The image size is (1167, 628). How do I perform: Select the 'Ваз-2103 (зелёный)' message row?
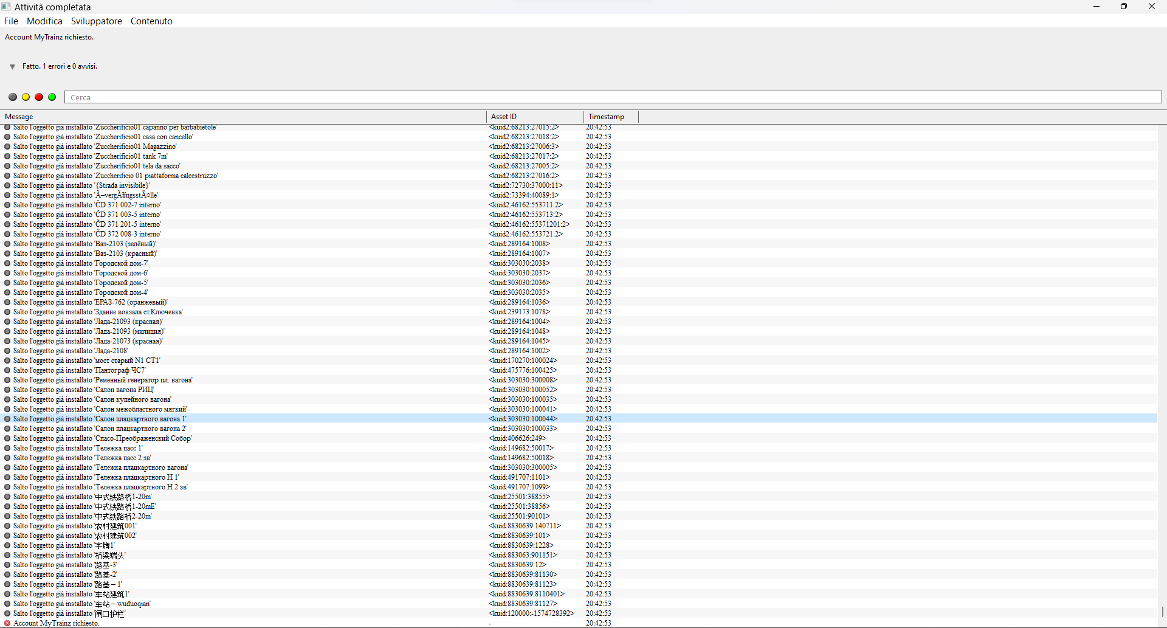pyautogui.click(x=579, y=244)
